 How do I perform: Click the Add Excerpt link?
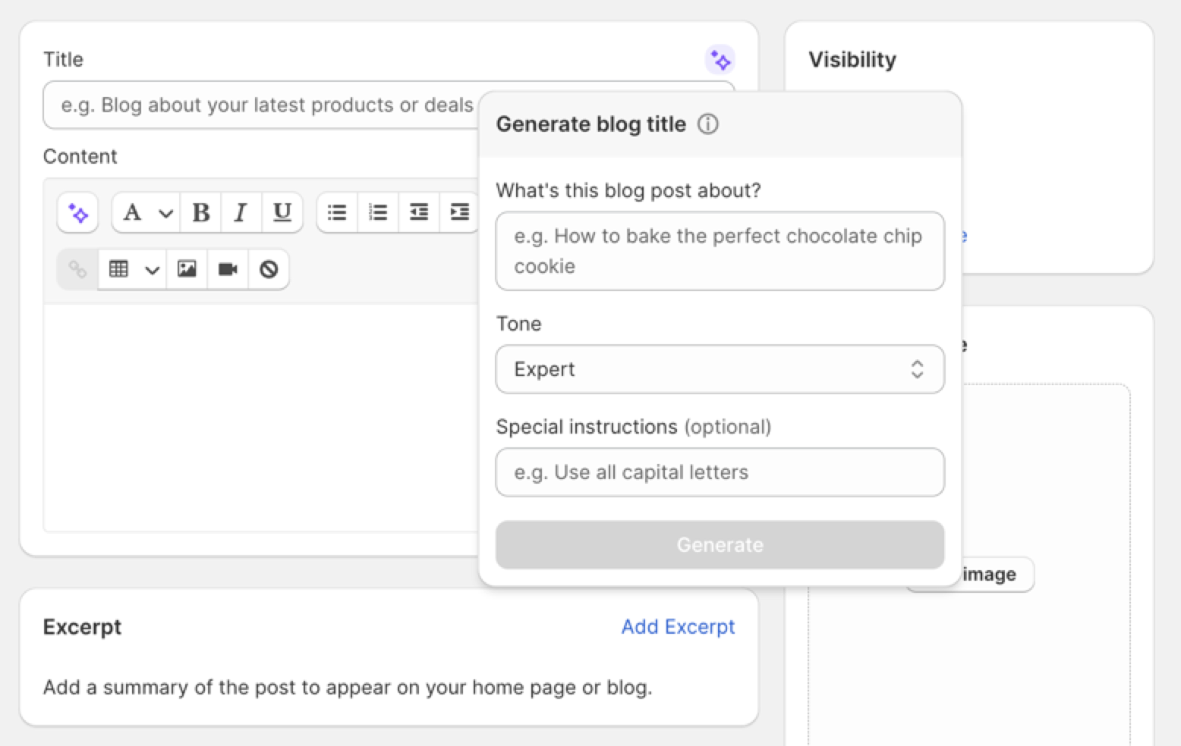click(678, 627)
